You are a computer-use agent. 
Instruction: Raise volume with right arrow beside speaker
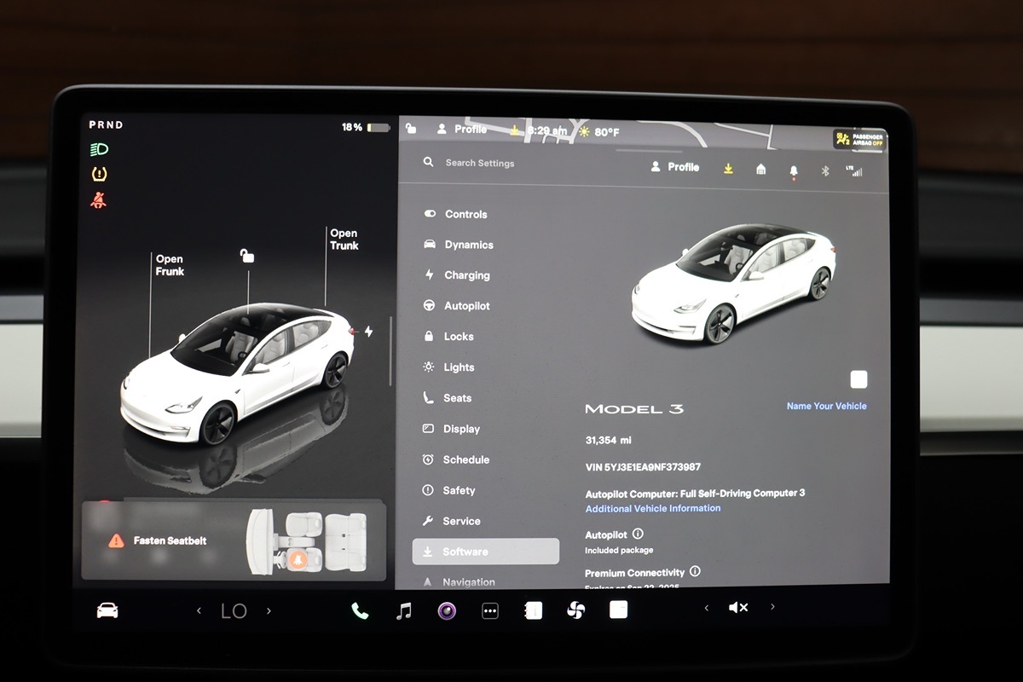(772, 607)
